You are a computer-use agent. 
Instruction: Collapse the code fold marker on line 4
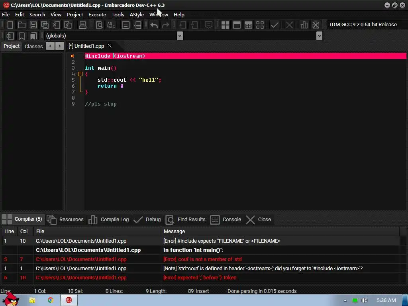point(80,74)
